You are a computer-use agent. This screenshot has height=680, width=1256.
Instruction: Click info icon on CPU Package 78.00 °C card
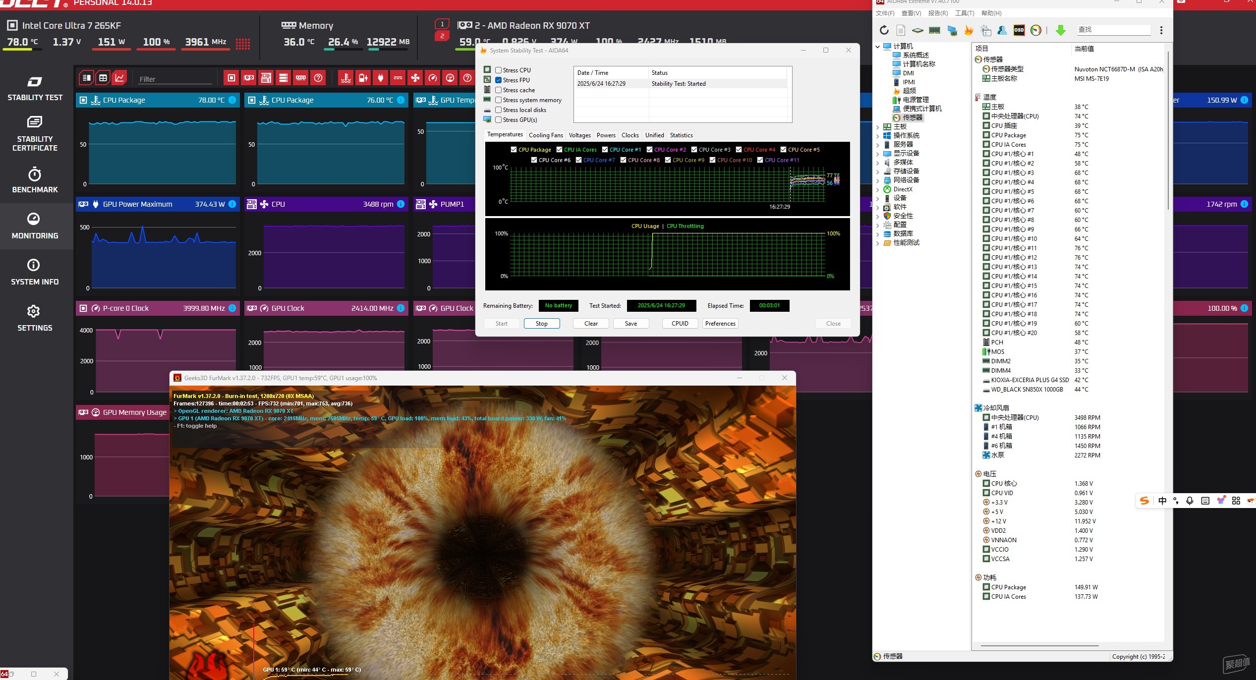coord(232,100)
